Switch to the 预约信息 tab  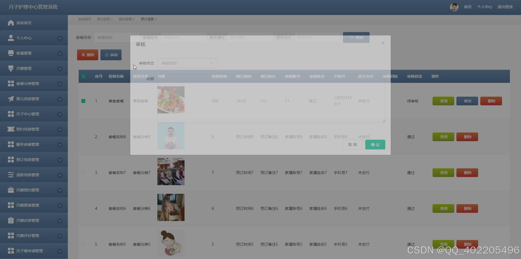click(103, 19)
